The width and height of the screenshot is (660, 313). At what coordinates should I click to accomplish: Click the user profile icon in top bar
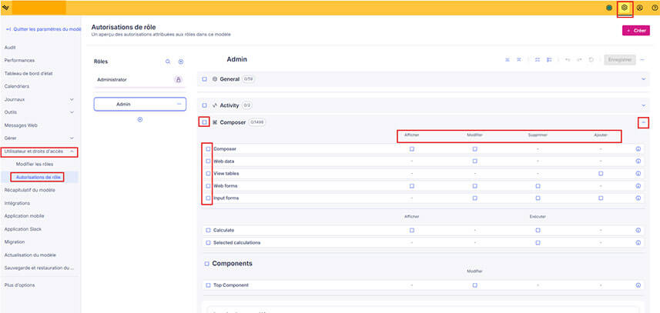coord(640,8)
